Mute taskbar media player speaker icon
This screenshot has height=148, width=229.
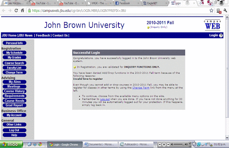172,144
